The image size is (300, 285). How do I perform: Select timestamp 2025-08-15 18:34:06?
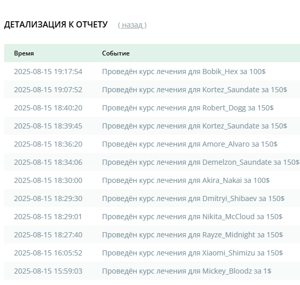pyautogui.click(x=48, y=162)
